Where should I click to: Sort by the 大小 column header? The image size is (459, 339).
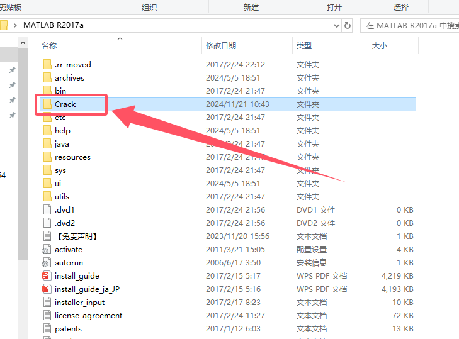380,46
